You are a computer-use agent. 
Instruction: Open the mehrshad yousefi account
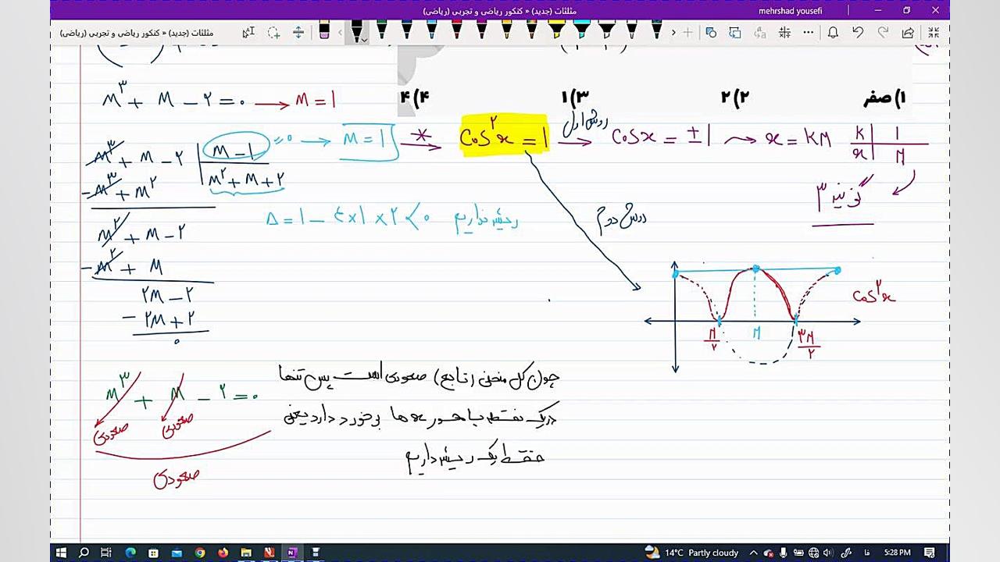[791, 11]
